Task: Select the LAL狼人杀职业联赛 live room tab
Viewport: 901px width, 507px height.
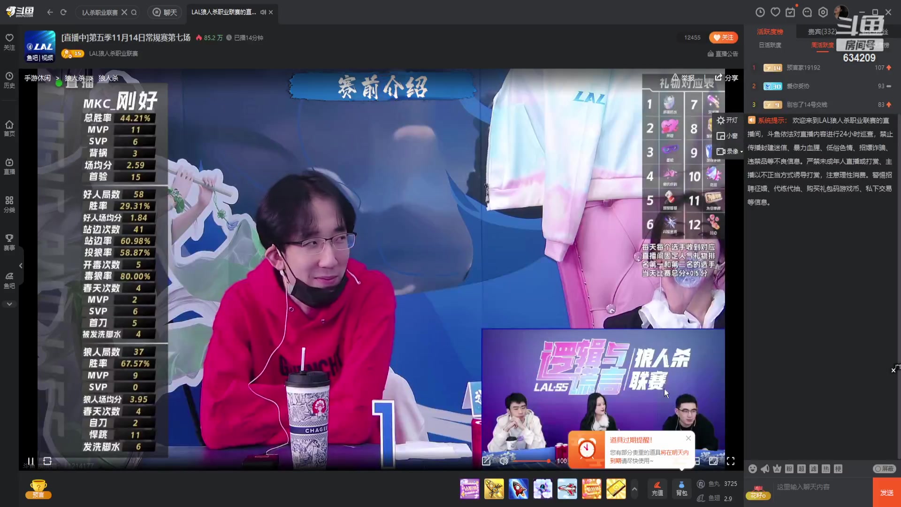Action: [x=223, y=12]
